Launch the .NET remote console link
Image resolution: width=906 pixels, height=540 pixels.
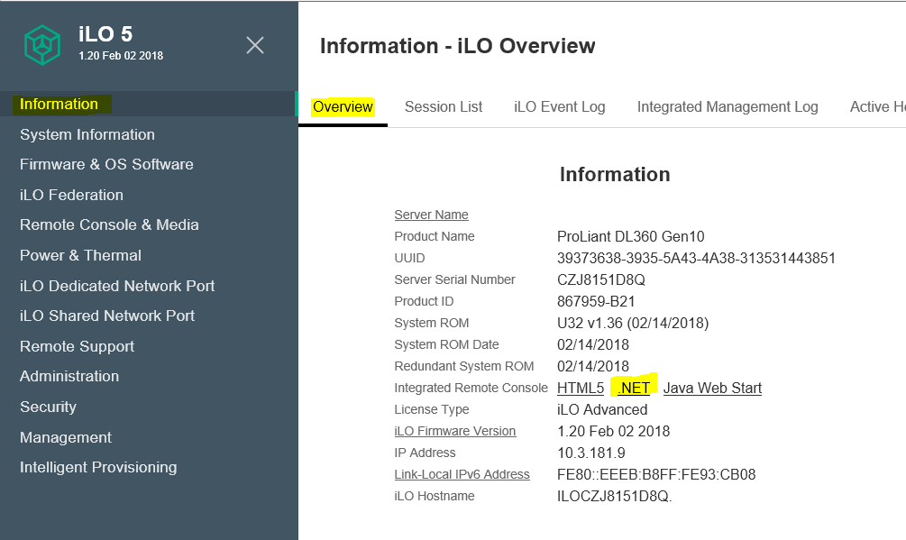[x=634, y=388]
